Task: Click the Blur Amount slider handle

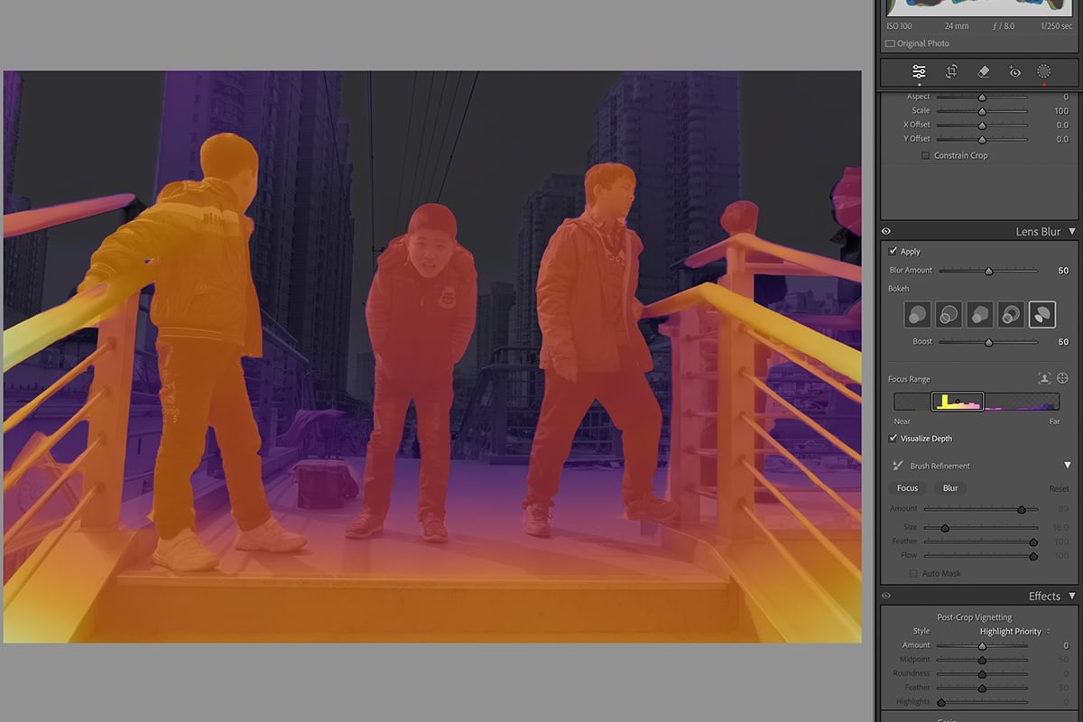Action: tap(988, 270)
